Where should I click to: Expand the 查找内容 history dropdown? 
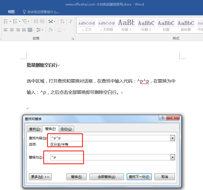(172, 138)
